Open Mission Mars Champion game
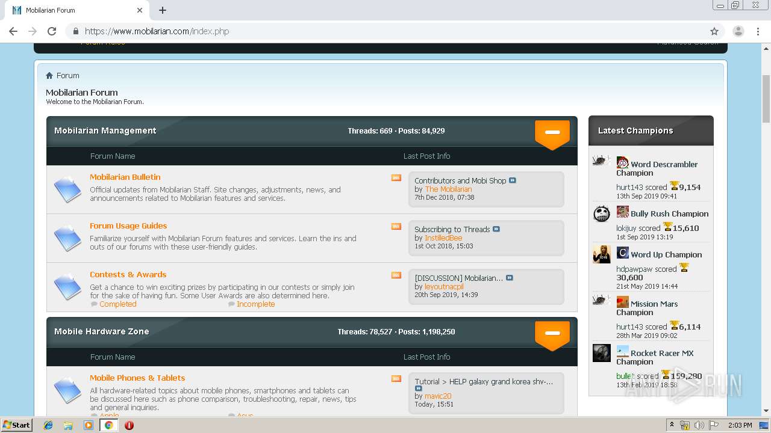The height and width of the screenshot is (433, 771). tap(648, 308)
